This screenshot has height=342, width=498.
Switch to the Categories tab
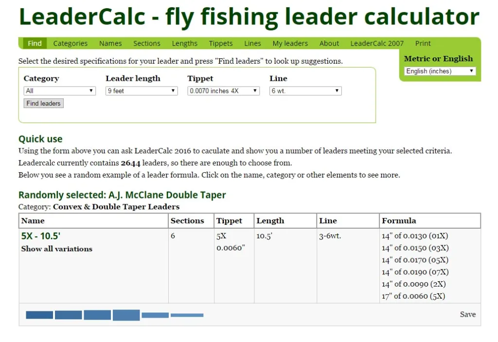click(x=71, y=43)
